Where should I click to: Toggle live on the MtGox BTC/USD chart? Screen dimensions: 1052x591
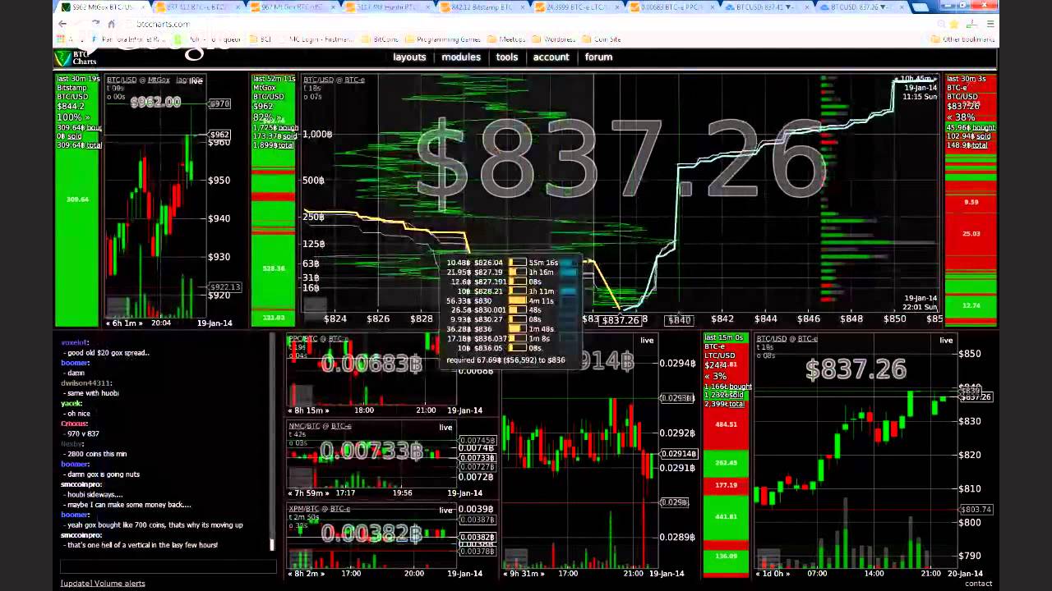click(x=196, y=80)
